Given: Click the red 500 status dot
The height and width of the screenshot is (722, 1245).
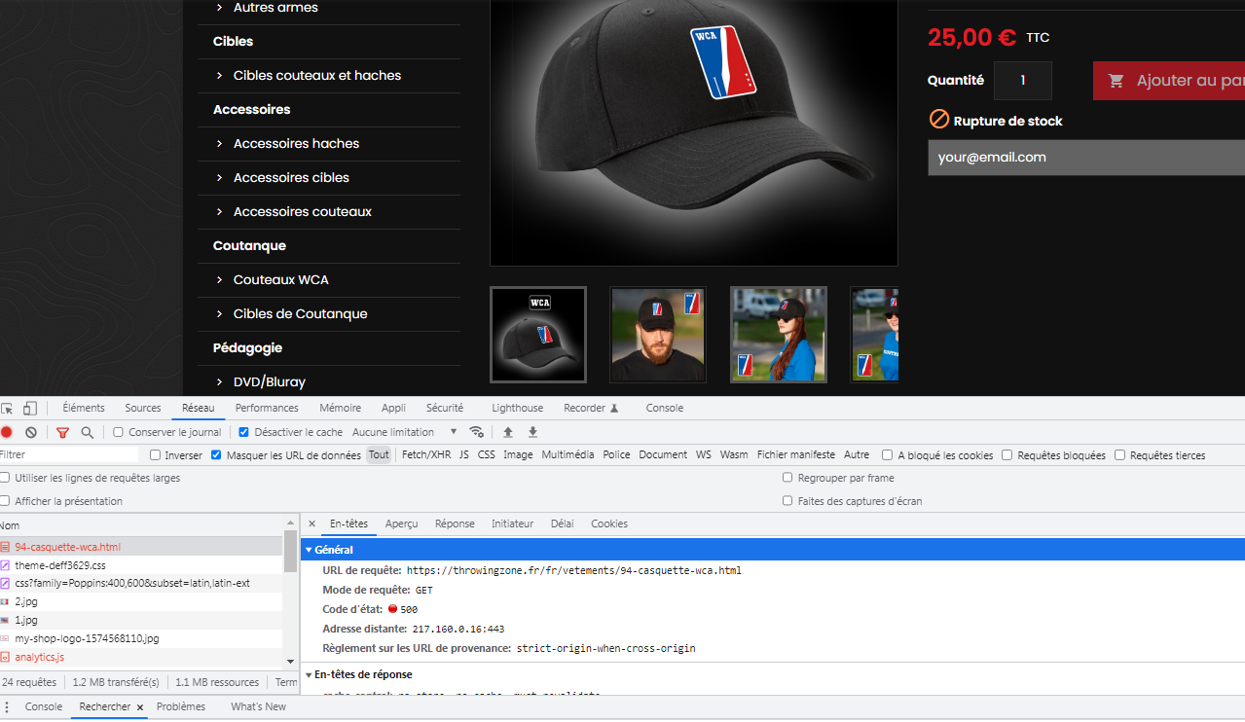Looking at the screenshot, I should click(x=392, y=609).
